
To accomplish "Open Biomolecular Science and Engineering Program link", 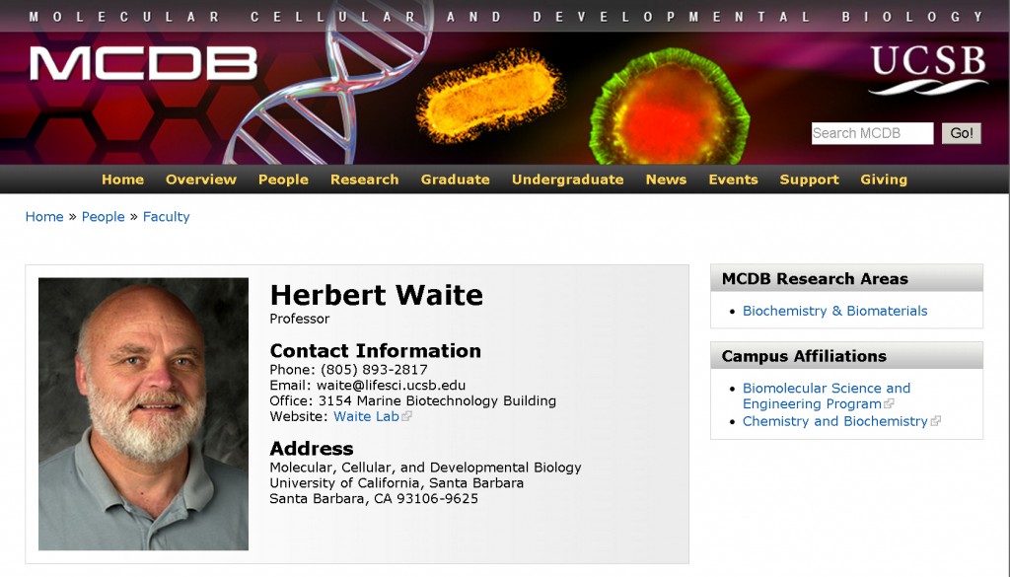I will (x=827, y=397).
